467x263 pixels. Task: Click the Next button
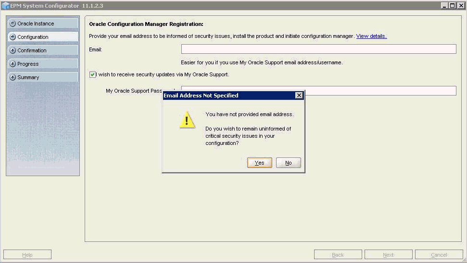[x=388, y=255]
